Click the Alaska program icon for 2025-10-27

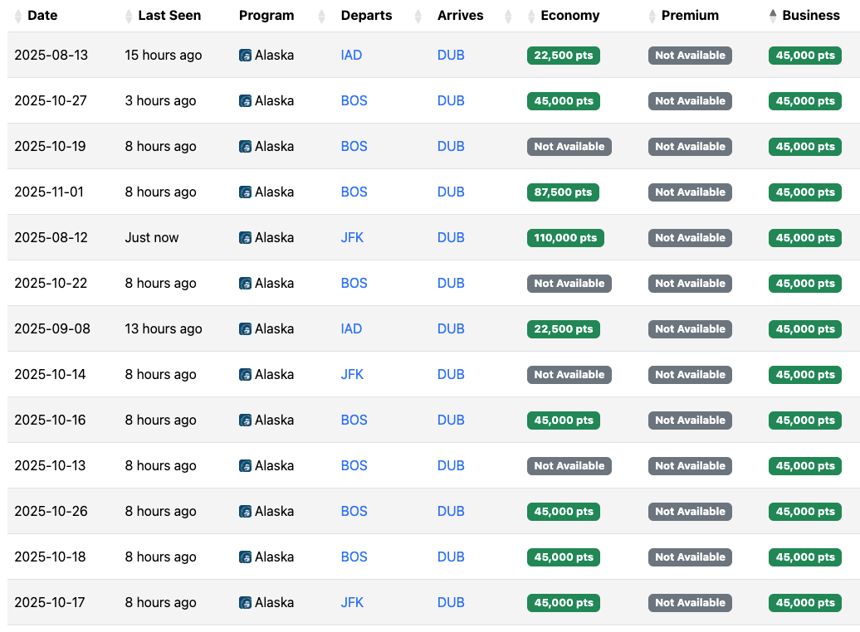click(x=245, y=101)
